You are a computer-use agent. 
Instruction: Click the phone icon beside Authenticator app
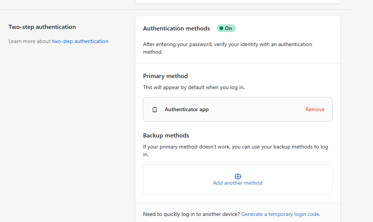(x=155, y=110)
